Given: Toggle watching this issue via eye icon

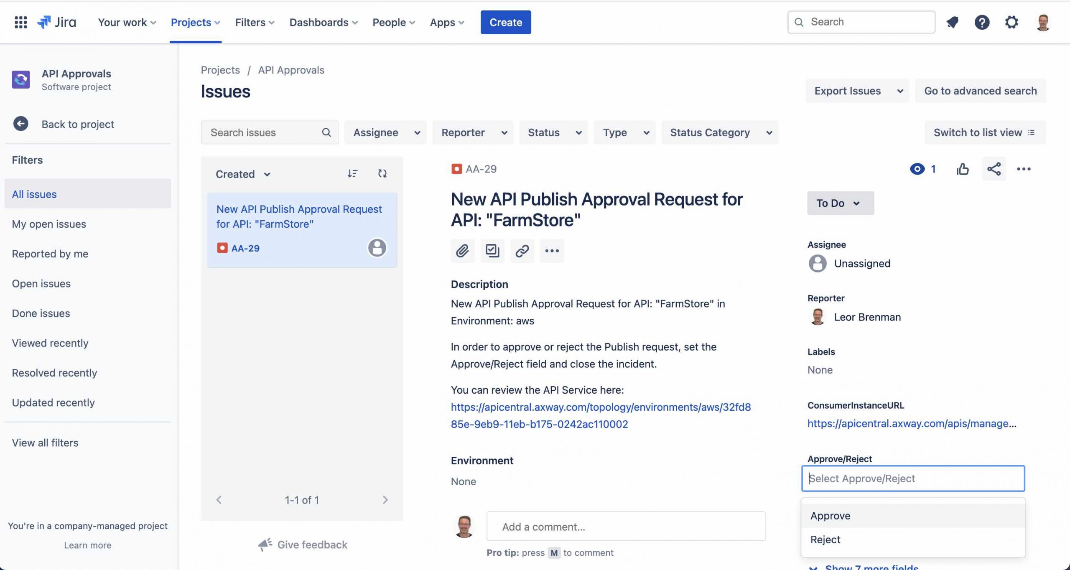Looking at the screenshot, I should point(917,169).
